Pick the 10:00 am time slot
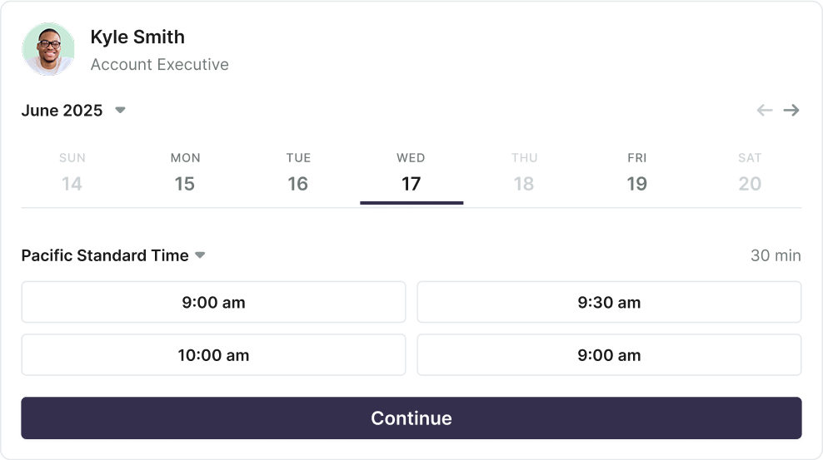This screenshot has height=460, width=823. pos(213,354)
